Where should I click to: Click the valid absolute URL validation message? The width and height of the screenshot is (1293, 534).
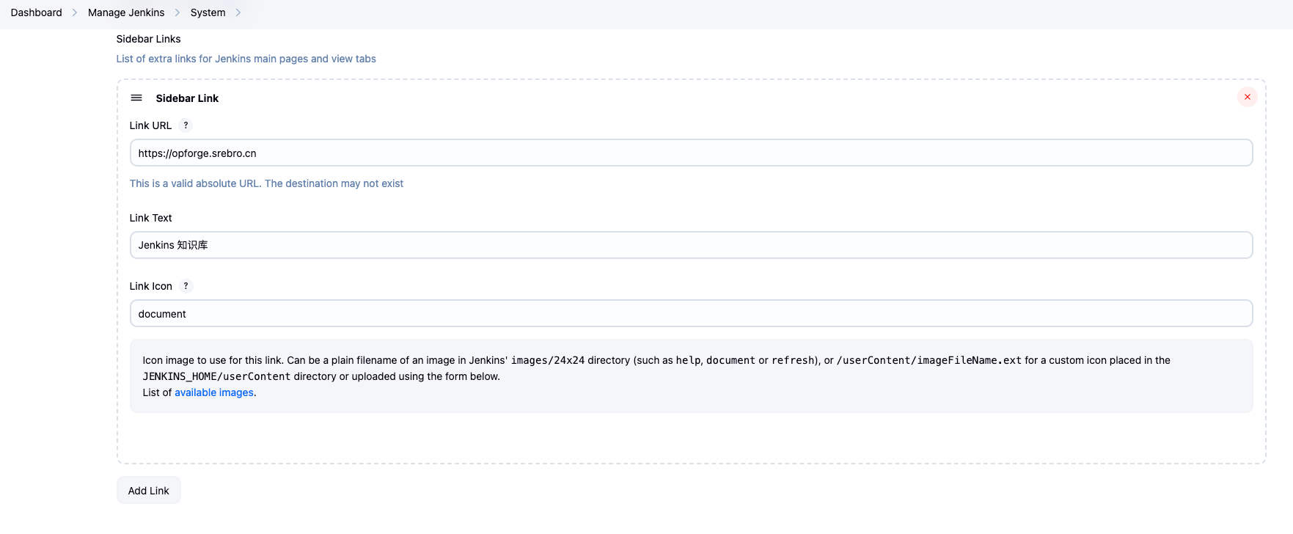[x=266, y=183]
